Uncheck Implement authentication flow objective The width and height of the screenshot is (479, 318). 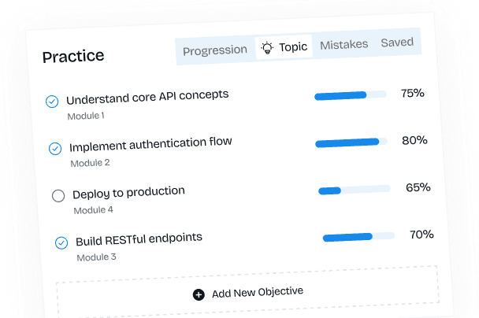tap(55, 149)
